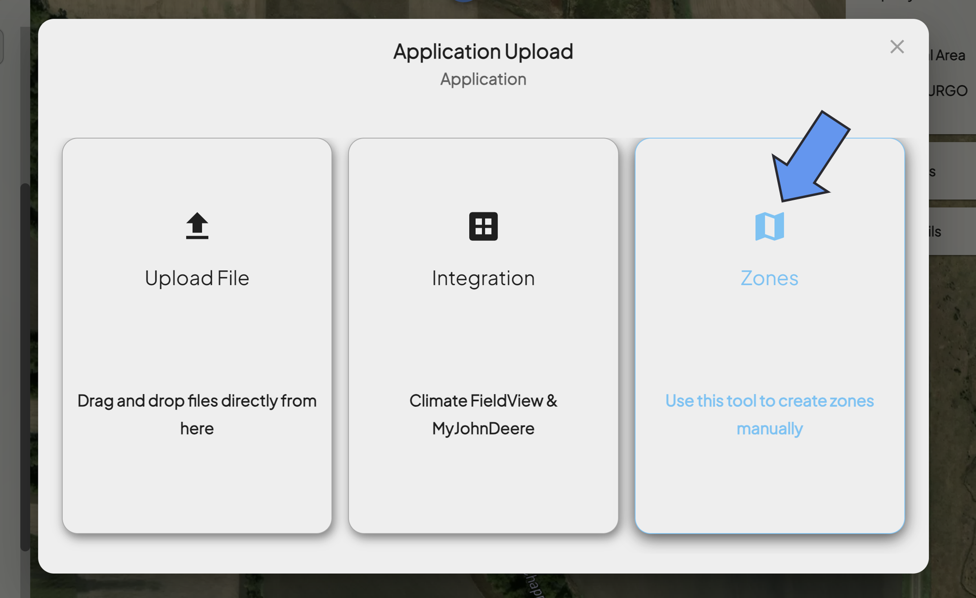Click blank space below Upload File description
The width and height of the screenshot is (976, 598).
click(197, 486)
